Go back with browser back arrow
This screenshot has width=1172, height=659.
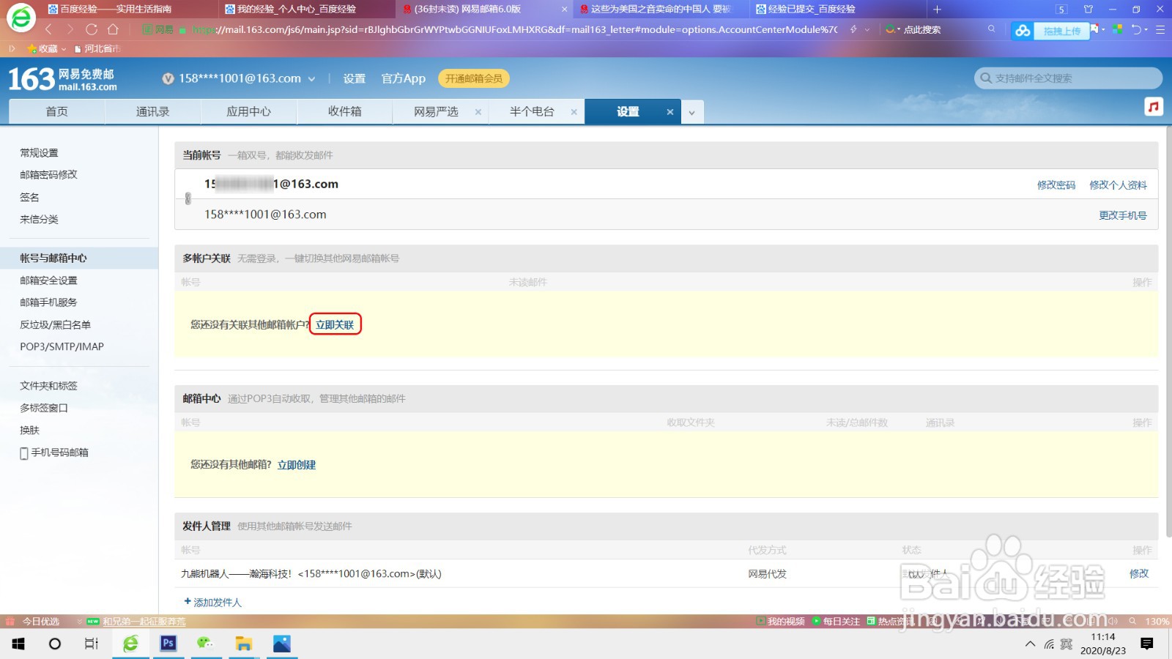[48, 29]
